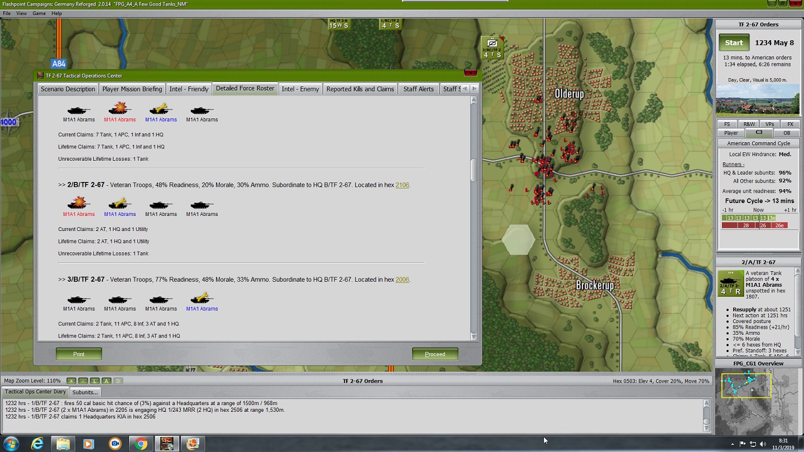Screen dimensions: 804x452
Task: Click the green Start button
Action: [734, 42]
